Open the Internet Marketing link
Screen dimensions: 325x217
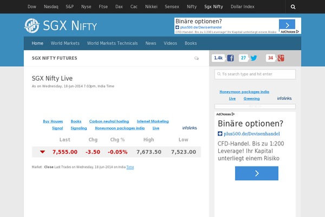[153, 122]
